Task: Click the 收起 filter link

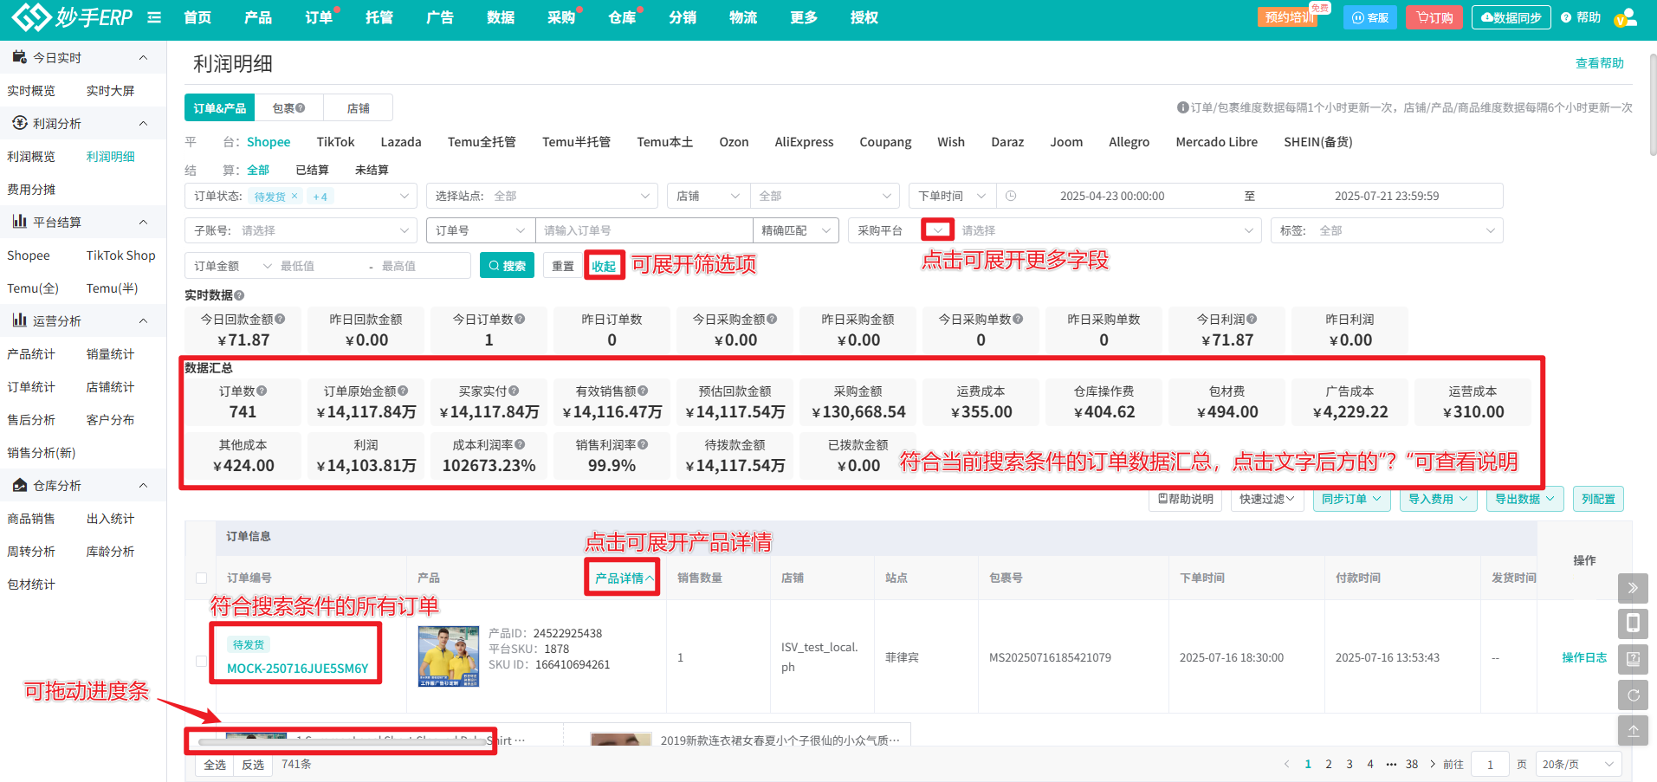Action: coord(604,266)
